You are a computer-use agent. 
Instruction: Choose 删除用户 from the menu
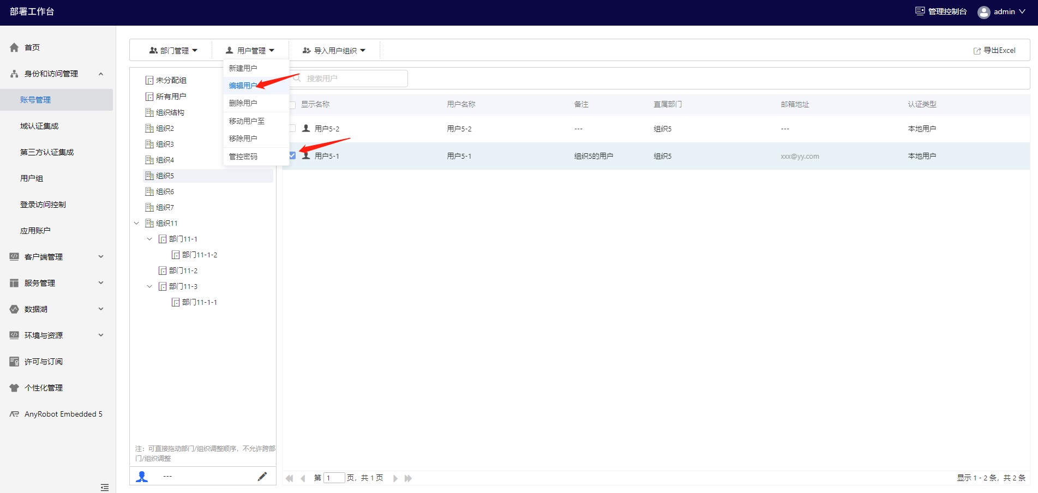(x=256, y=103)
